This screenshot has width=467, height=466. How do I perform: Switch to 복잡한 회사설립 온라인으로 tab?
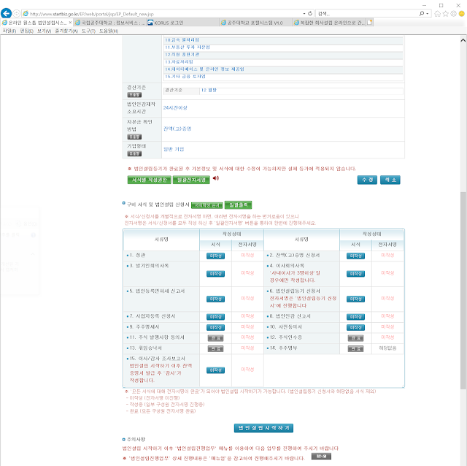[x=329, y=23]
